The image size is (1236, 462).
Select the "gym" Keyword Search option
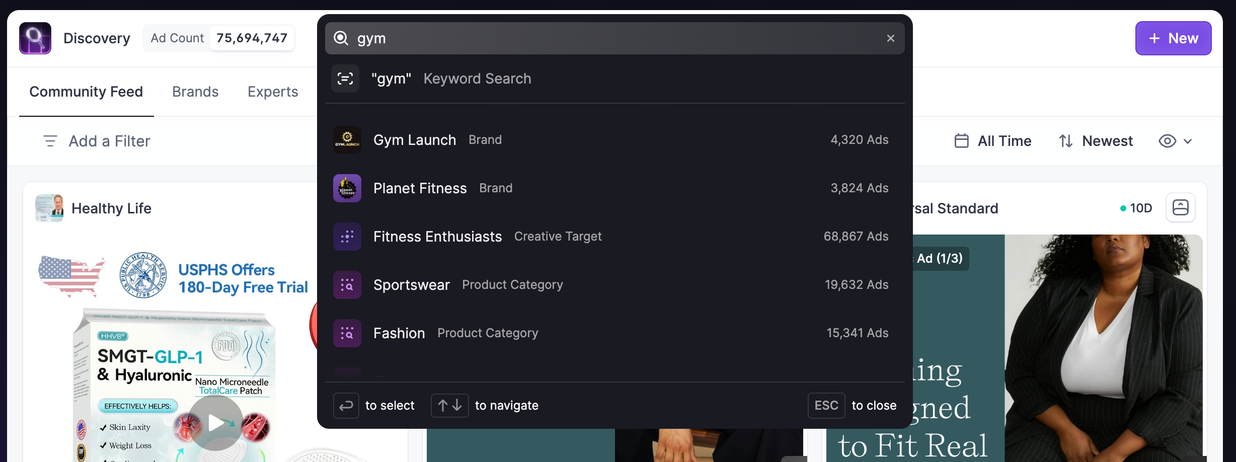[x=615, y=79]
